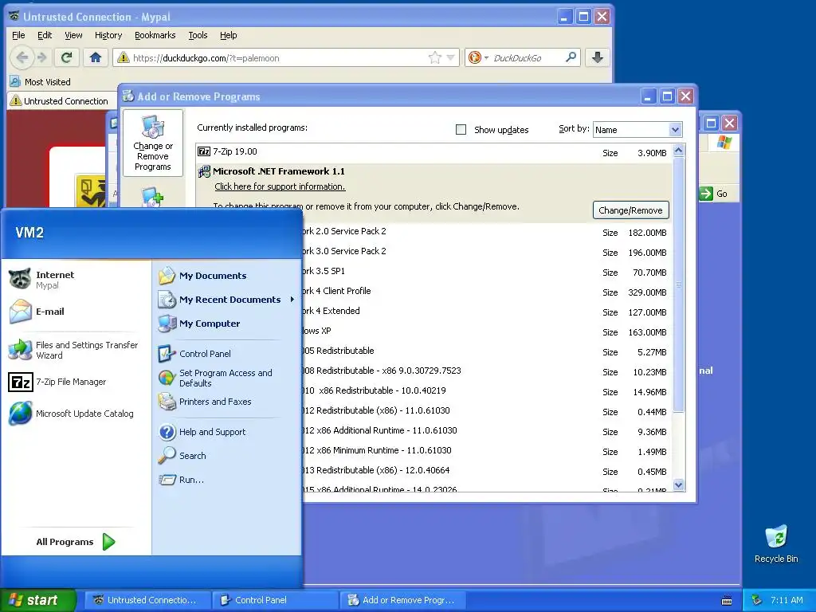Screen dimensions: 816x612
Task: Select the 7-Zip 19.00 program entry
Action: [x=434, y=152]
